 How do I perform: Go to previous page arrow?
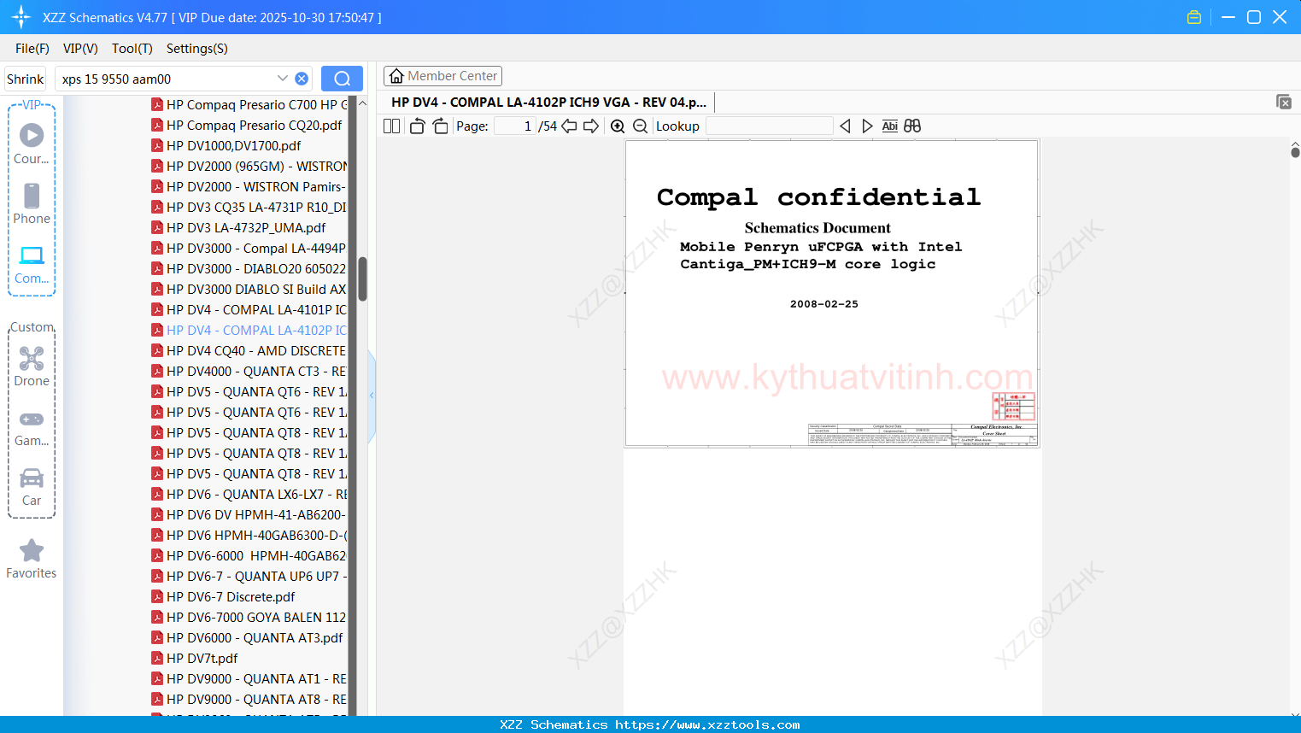tap(569, 126)
